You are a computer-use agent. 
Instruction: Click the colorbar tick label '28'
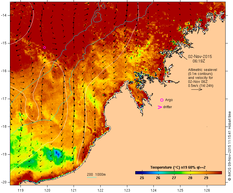(x=190, y=178)
